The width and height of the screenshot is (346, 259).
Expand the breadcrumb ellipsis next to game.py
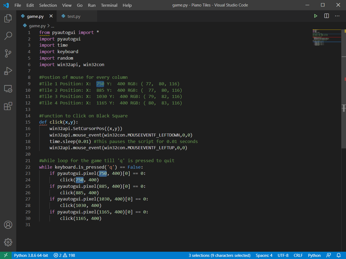[53, 26]
